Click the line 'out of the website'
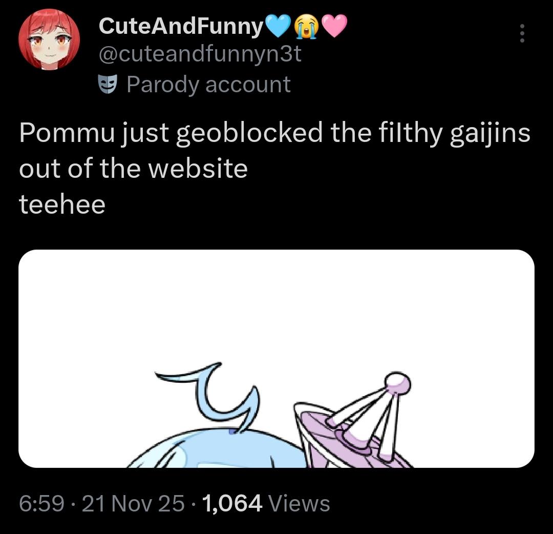The width and height of the screenshot is (553, 534). 133,169
